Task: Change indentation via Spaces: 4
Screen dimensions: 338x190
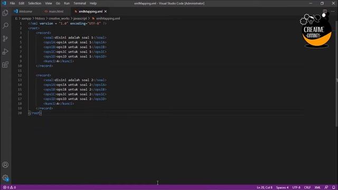Action: [x=282, y=187]
